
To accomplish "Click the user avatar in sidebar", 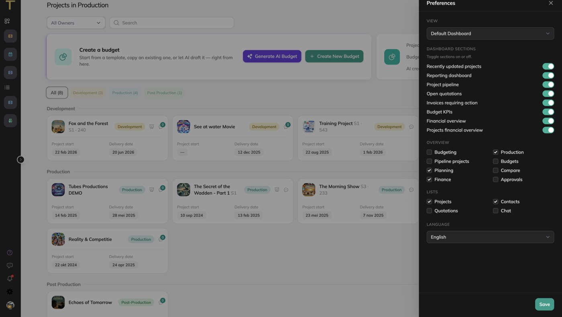I will coord(10,305).
